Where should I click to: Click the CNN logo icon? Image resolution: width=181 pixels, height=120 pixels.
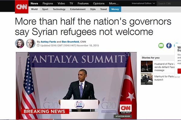point(22,7)
